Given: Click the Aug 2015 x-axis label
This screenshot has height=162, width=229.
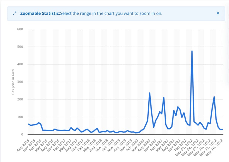Looking at the screenshot, I should [23, 145].
